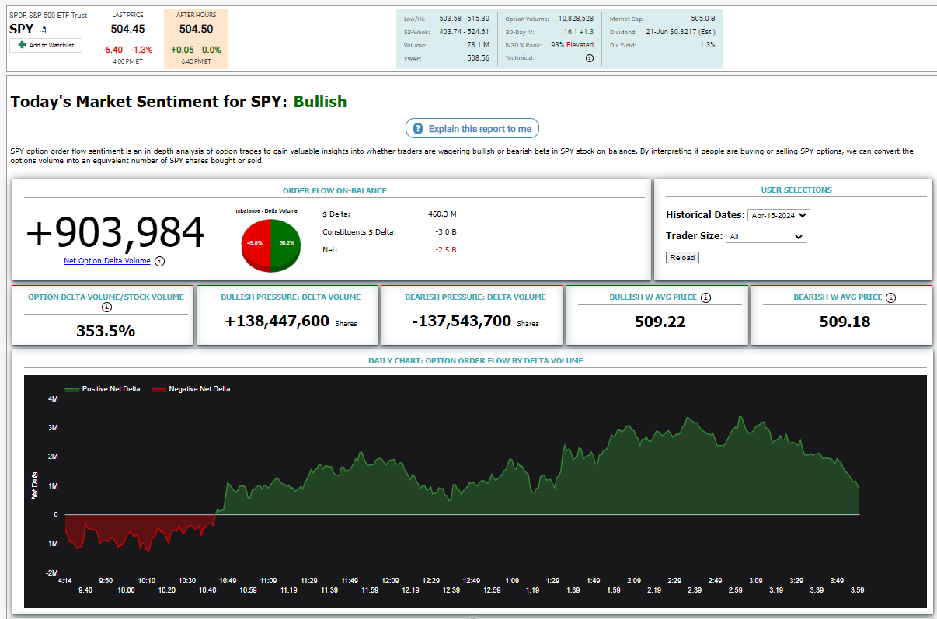Image resolution: width=937 pixels, height=619 pixels.
Task: Click the bullish average price 509.22
Action: click(x=660, y=322)
